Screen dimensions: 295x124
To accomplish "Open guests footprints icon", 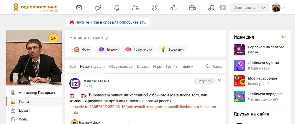I will click(x=155, y=8).
